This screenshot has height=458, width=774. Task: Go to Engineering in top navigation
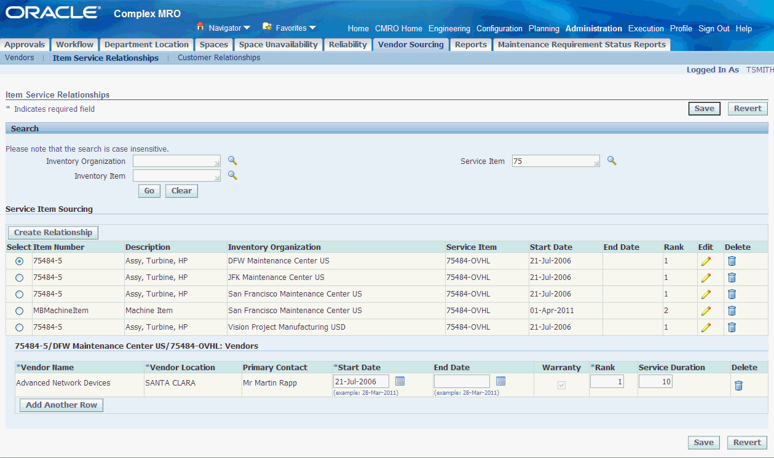pyautogui.click(x=449, y=28)
